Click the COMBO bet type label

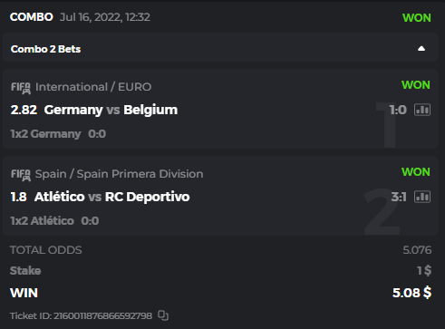click(x=32, y=17)
